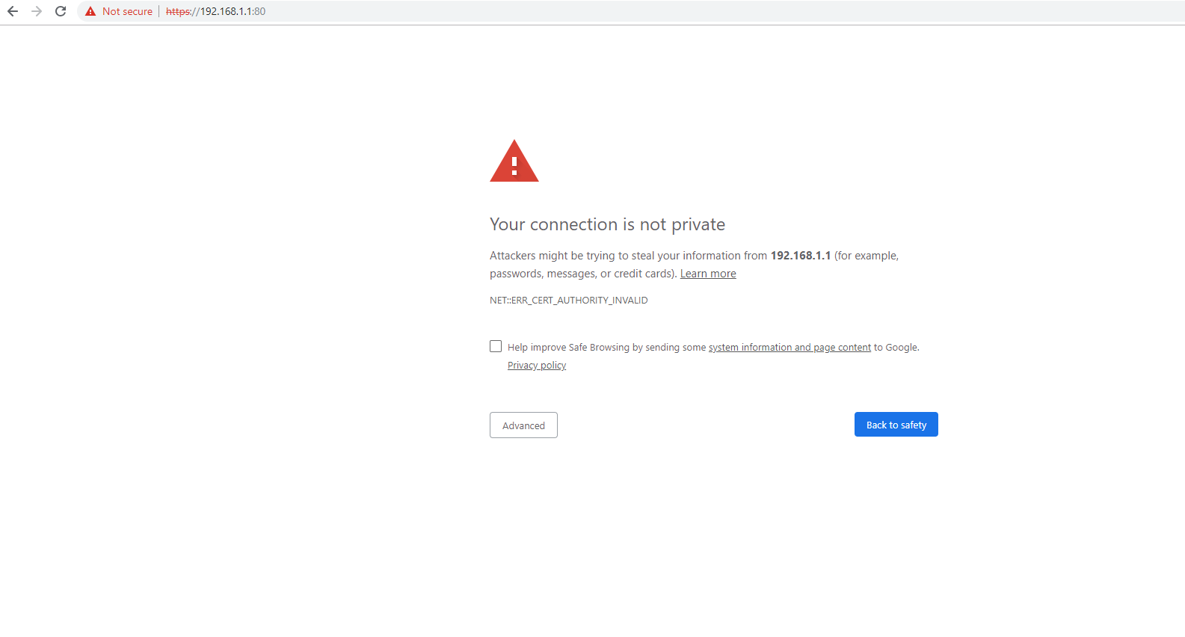Open site info via the Not secure label

[127, 11]
